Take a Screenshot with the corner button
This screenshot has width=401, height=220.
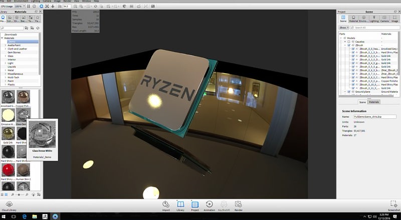[394, 205]
